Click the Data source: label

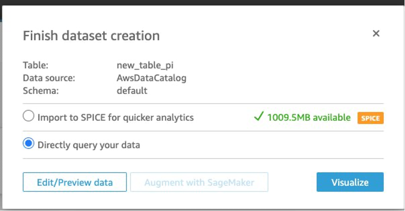pos(49,78)
